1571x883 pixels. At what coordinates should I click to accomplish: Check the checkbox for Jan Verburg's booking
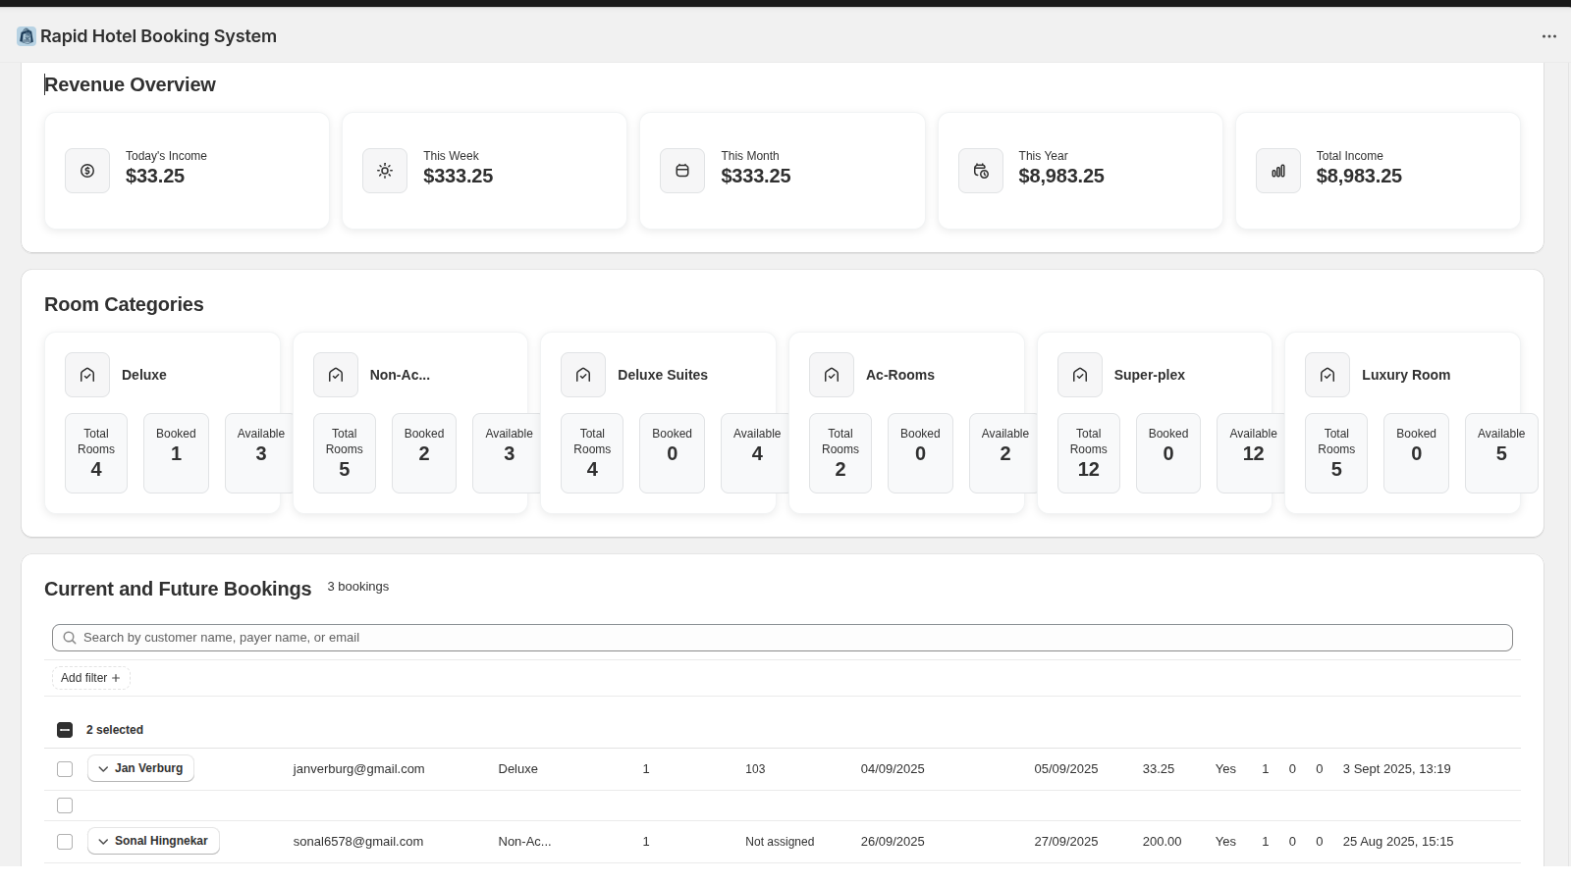click(x=65, y=769)
